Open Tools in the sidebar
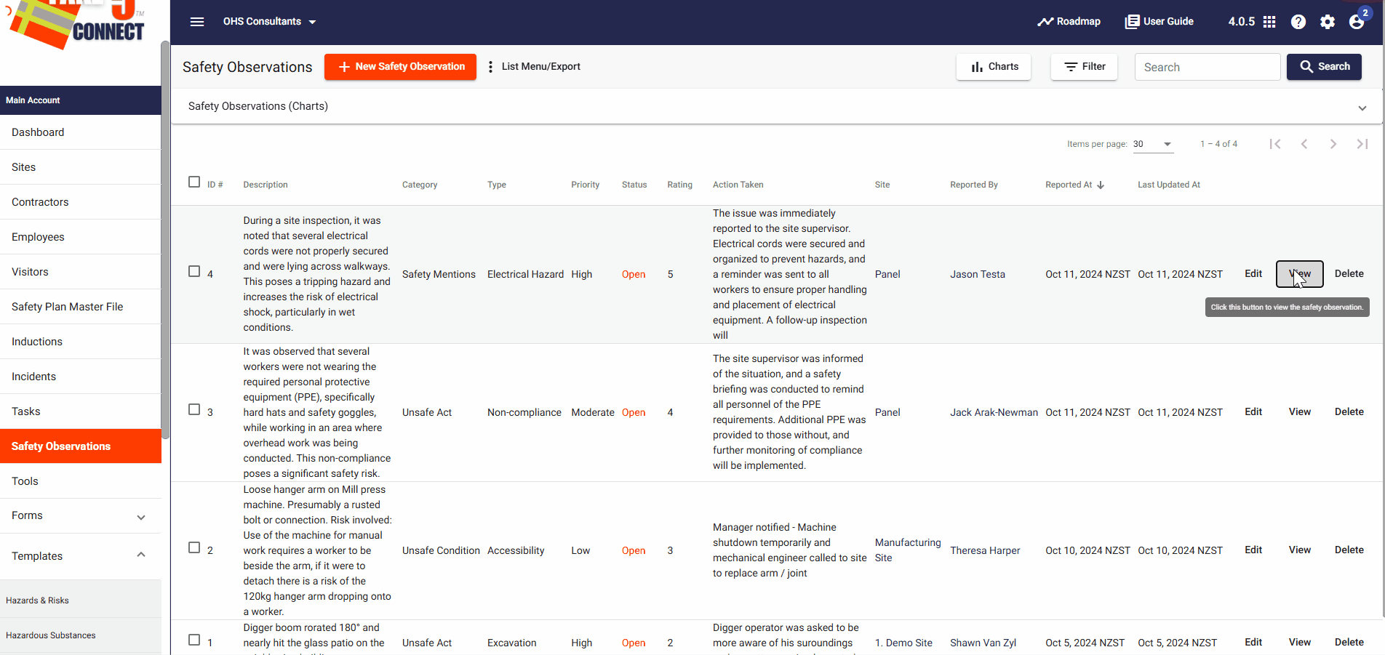 click(80, 481)
